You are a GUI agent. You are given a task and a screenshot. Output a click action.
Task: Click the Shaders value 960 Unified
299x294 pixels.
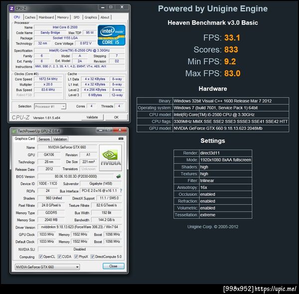tap(54, 198)
